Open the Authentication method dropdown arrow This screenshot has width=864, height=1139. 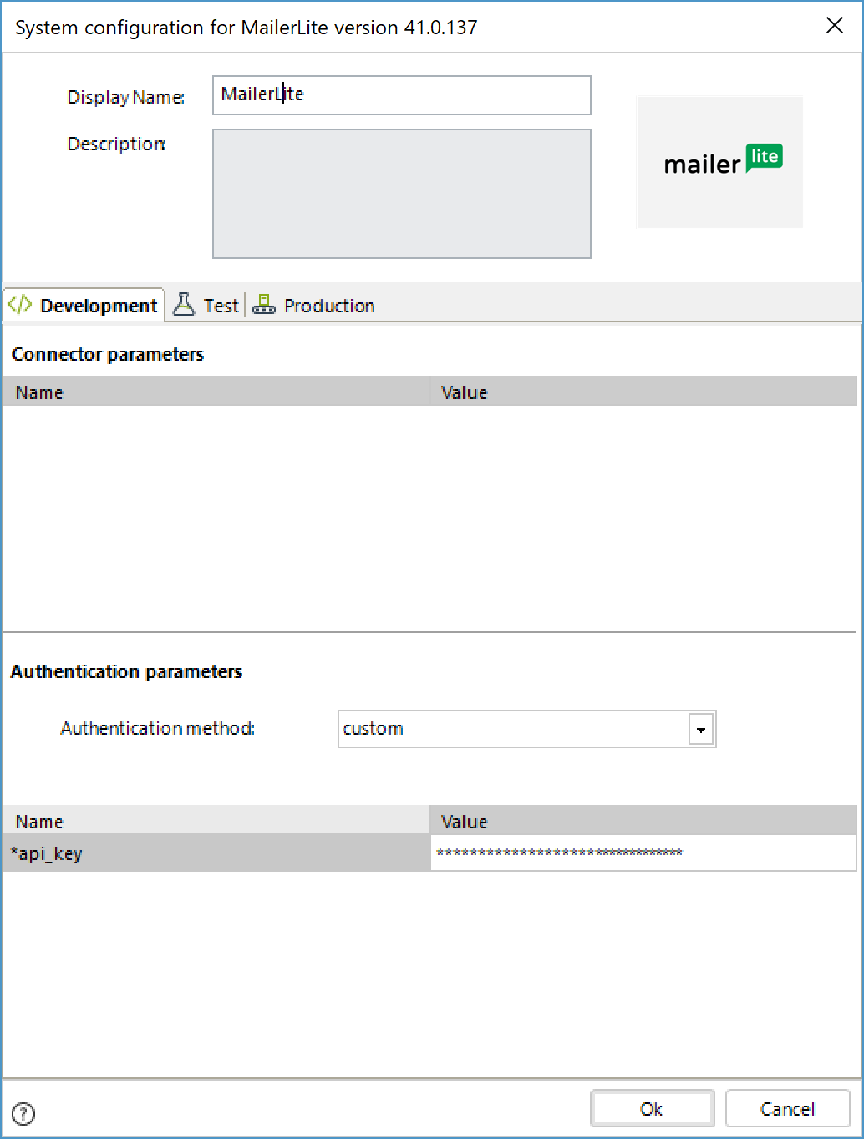click(701, 729)
